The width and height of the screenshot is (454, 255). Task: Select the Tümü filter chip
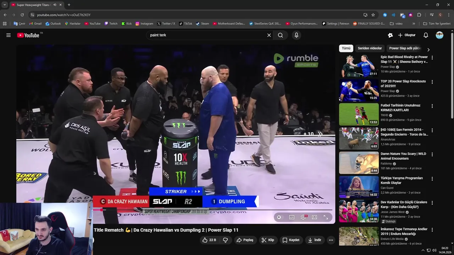coord(346,48)
